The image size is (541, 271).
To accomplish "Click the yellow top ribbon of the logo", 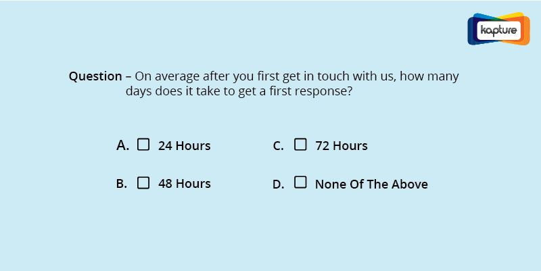I will pyautogui.click(x=512, y=16).
